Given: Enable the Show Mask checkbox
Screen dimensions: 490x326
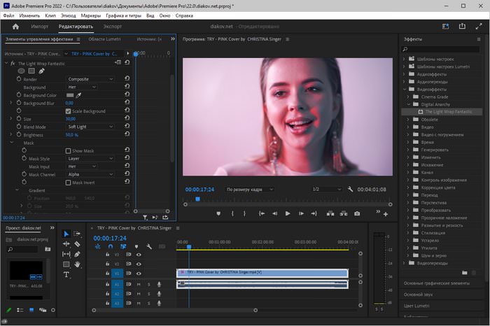Looking at the screenshot, I should click(68, 150).
